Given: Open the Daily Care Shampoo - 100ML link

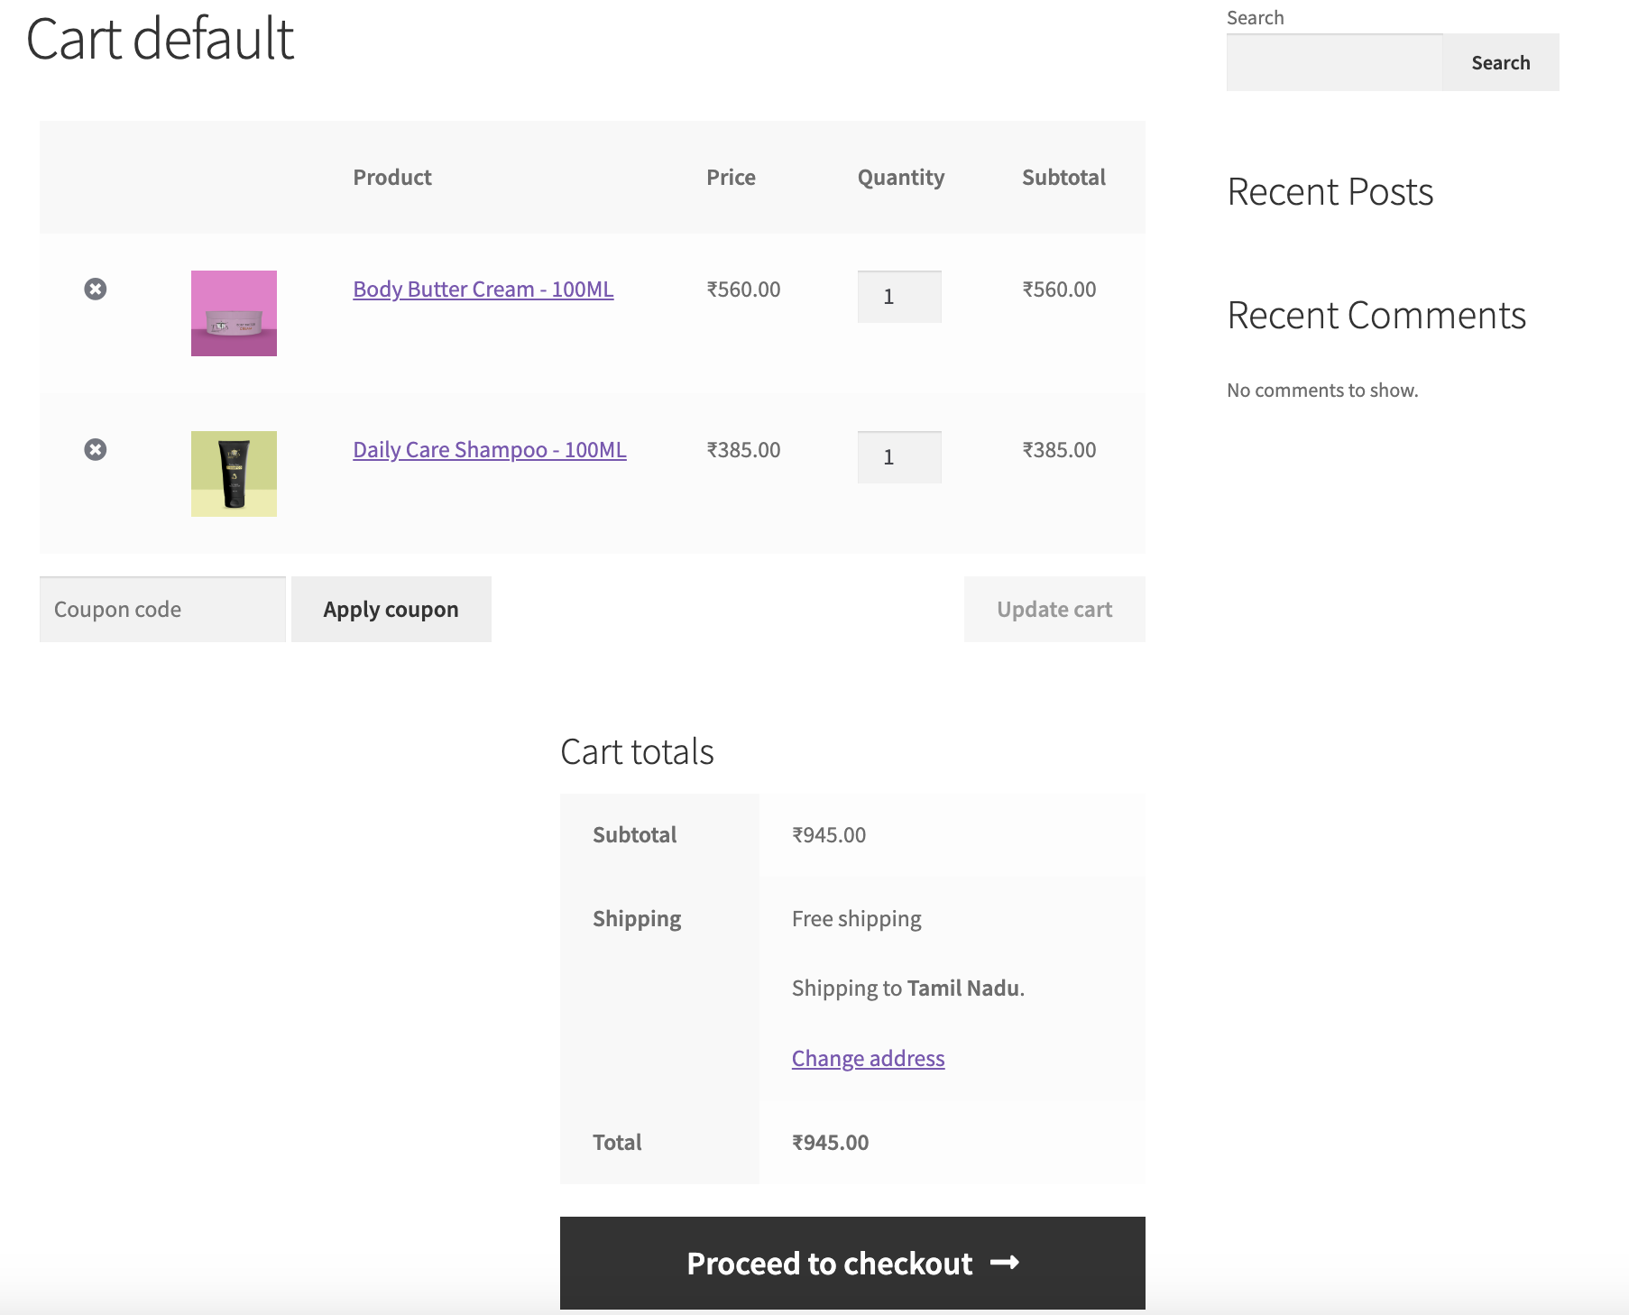Looking at the screenshot, I should [489, 450].
